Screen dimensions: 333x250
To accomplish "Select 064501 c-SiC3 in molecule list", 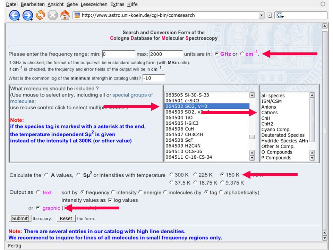I will (x=207, y=101).
